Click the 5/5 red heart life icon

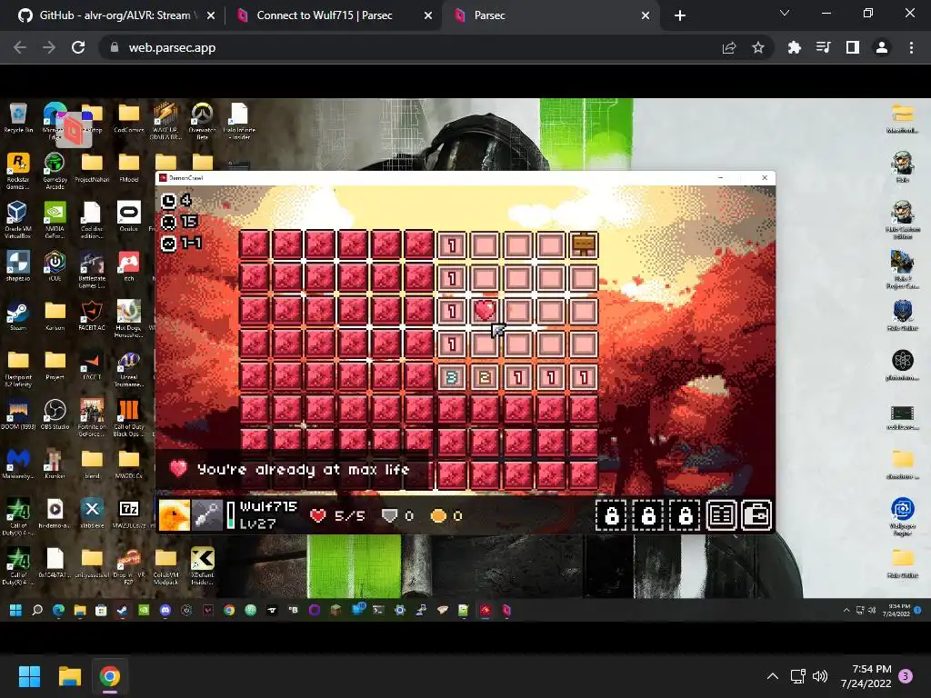[318, 516]
